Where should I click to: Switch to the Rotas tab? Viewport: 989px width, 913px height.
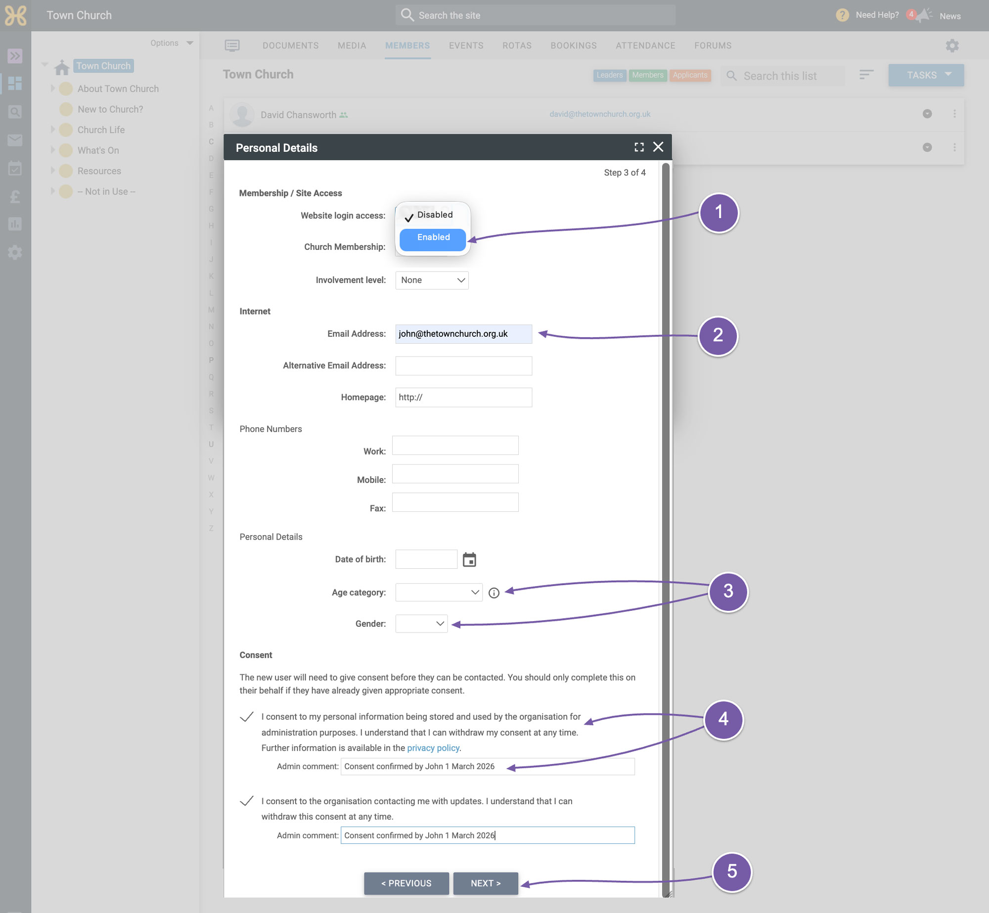[x=517, y=46]
